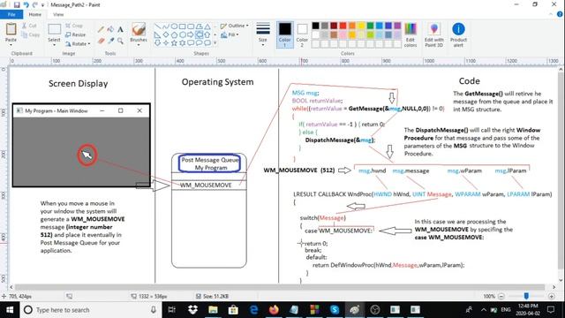Click the vertical scrollbar down arrow
Image resolution: width=565 pixels, height=318 pixels.
[x=561, y=280]
